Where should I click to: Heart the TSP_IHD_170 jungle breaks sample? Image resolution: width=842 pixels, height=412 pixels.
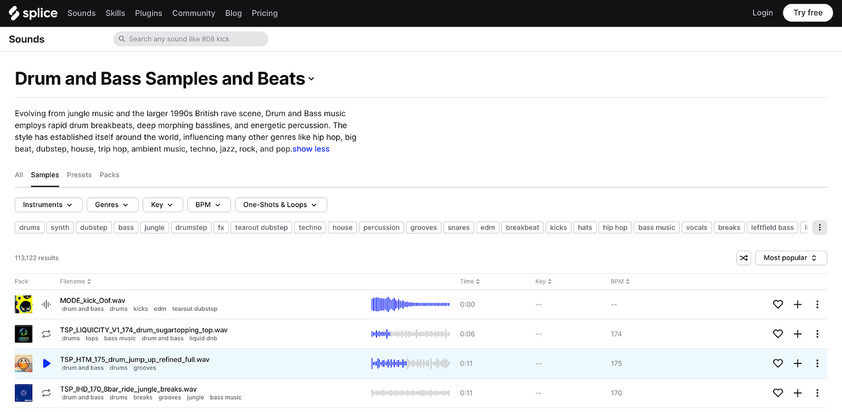click(x=778, y=393)
